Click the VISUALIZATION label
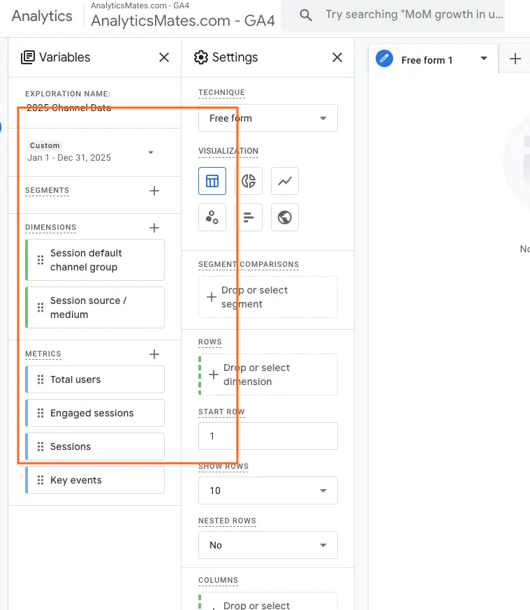This screenshot has width=530, height=610. point(228,150)
